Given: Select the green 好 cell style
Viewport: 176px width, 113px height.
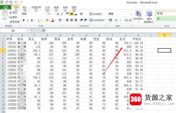Looking at the screenshot, I should (x=166, y=19).
